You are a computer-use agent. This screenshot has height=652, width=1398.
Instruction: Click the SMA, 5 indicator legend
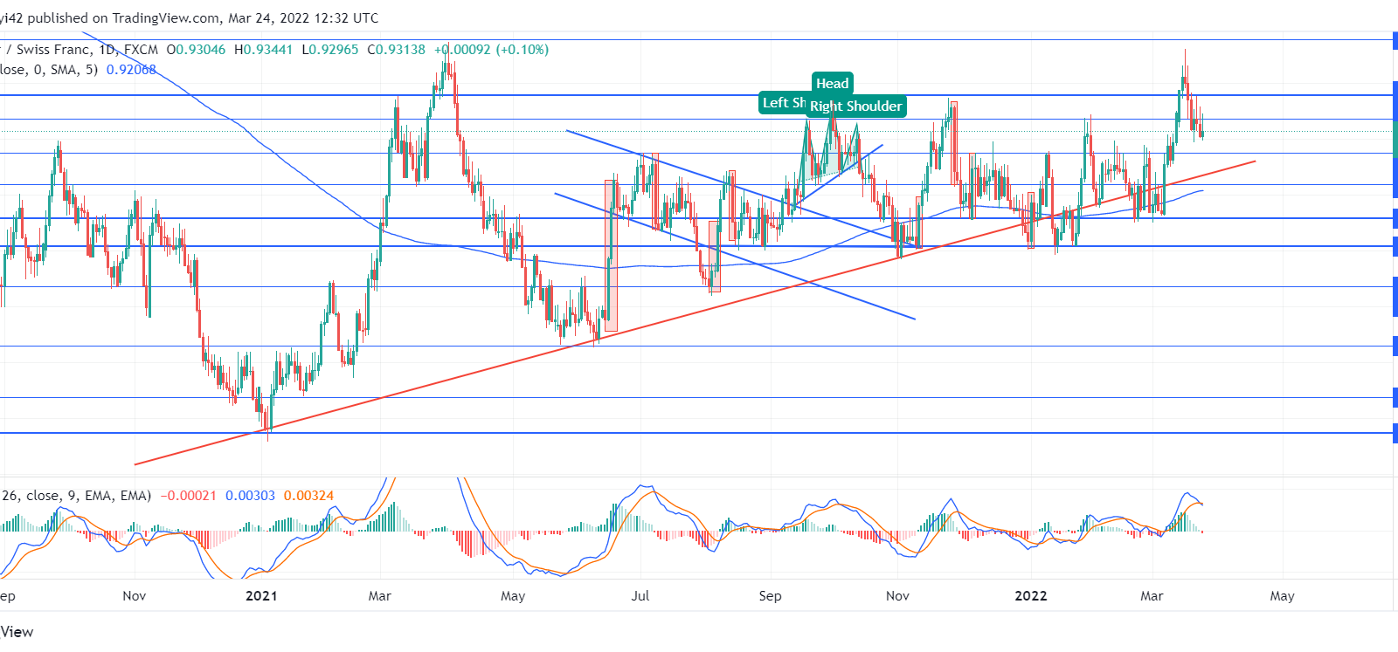(x=49, y=70)
